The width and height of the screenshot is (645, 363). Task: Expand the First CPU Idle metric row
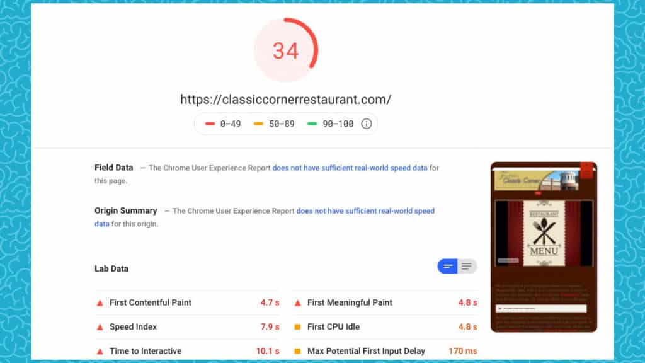pos(333,327)
